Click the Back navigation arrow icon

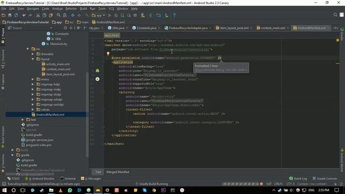tap(73, 15)
